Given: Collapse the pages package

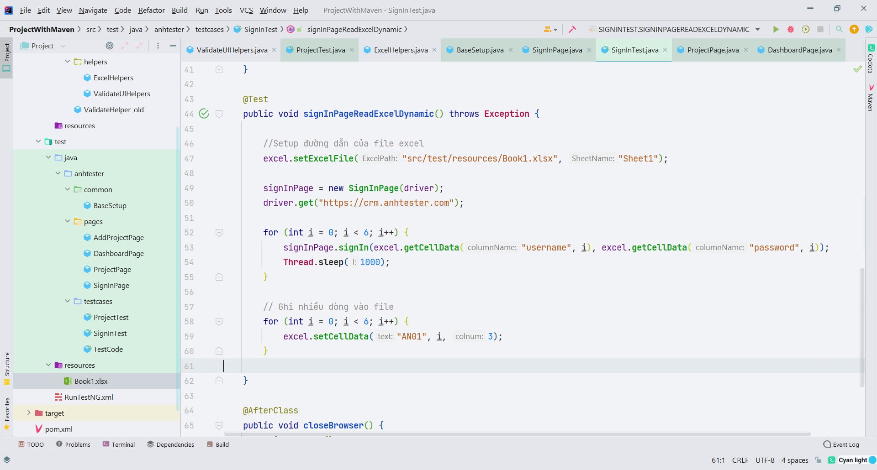Looking at the screenshot, I should pos(68,221).
